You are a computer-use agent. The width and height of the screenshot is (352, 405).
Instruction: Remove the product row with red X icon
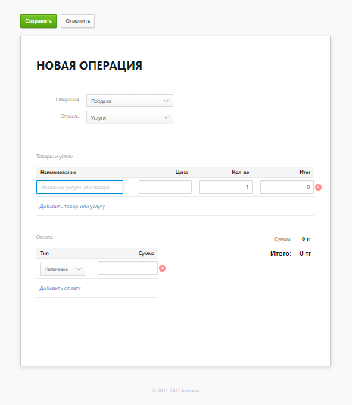pyautogui.click(x=318, y=187)
